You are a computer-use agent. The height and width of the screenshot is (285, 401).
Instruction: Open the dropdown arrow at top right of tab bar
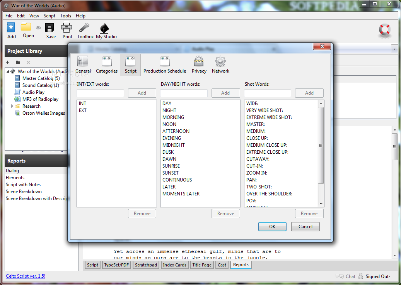coord(394,49)
